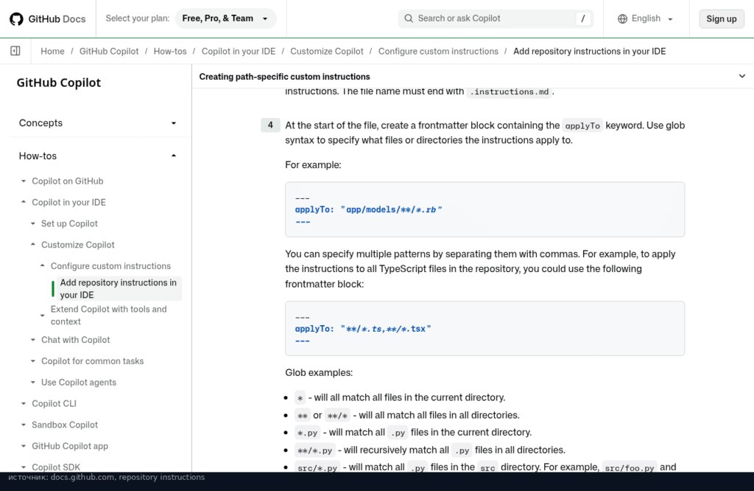Collapse Customize Copilot arrow

(32, 245)
